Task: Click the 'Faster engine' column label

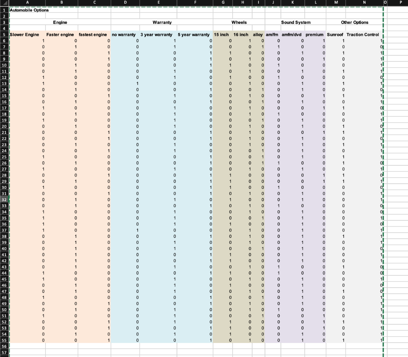Action: pos(60,35)
